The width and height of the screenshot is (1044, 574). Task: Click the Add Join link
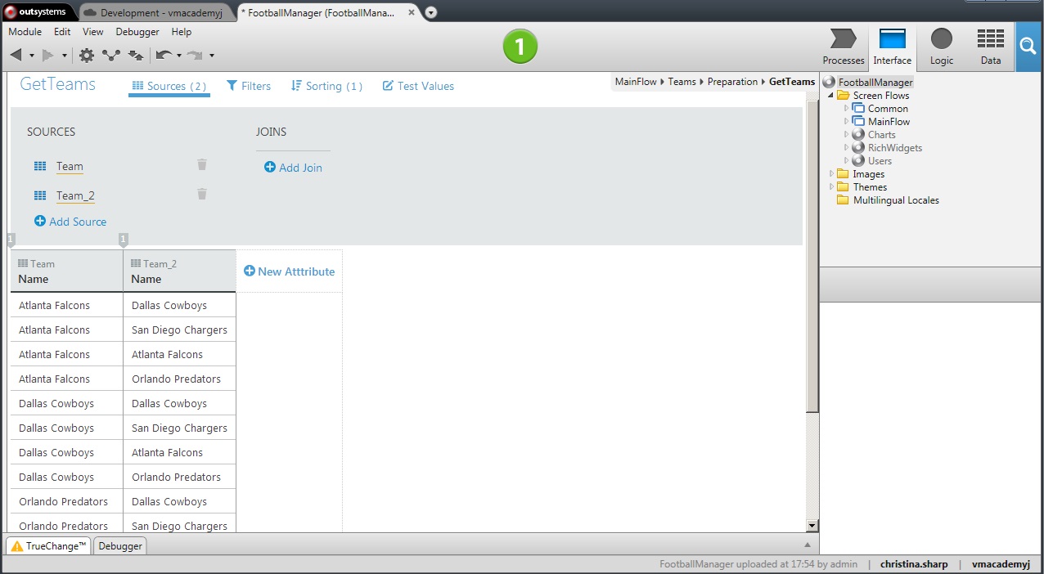(293, 168)
